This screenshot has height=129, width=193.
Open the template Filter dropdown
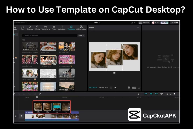click(x=81, y=36)
